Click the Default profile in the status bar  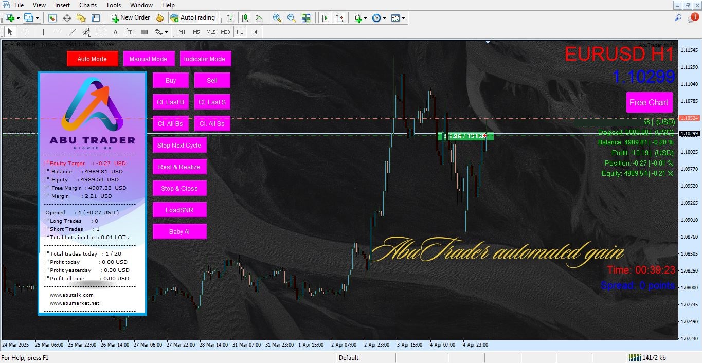click(350, 357)
